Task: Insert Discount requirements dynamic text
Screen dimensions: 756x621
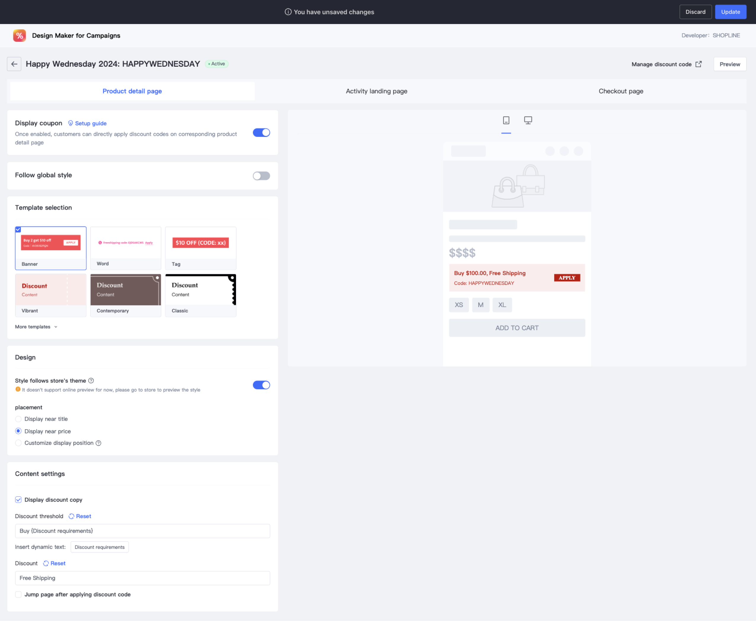Action: coord(99,547)
